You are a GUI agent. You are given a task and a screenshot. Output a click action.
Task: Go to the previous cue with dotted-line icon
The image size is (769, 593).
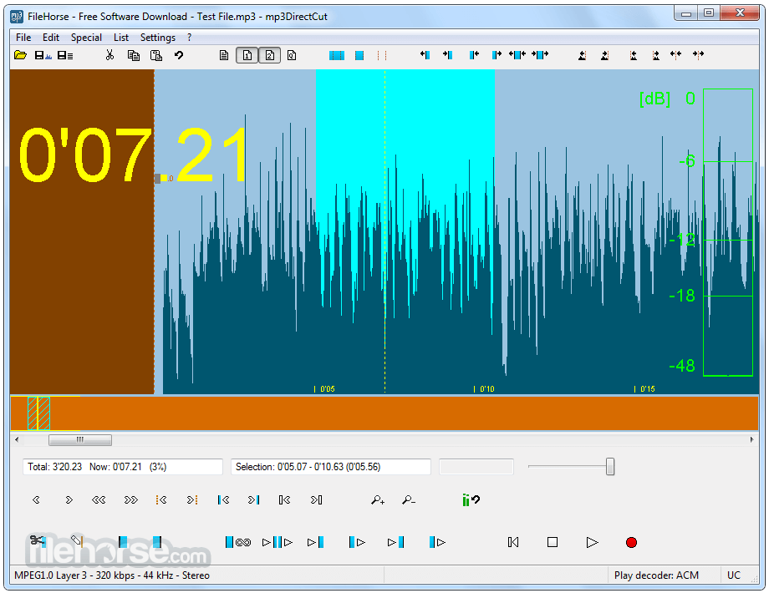coord(161,500)
